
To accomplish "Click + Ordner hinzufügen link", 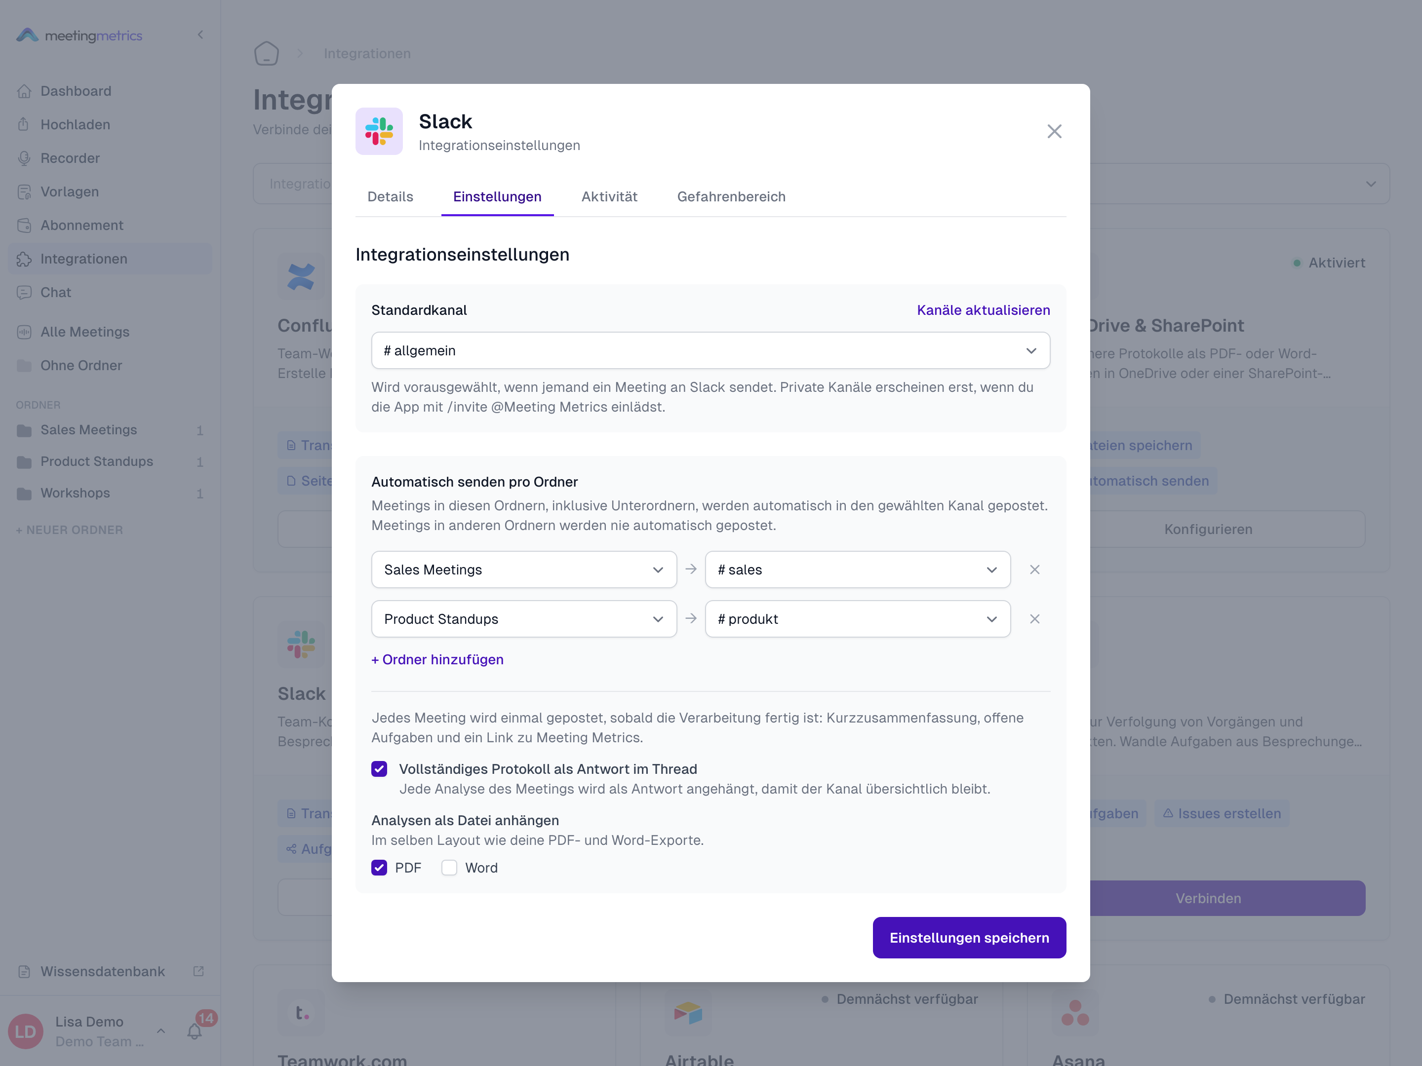I will [437, 659].
